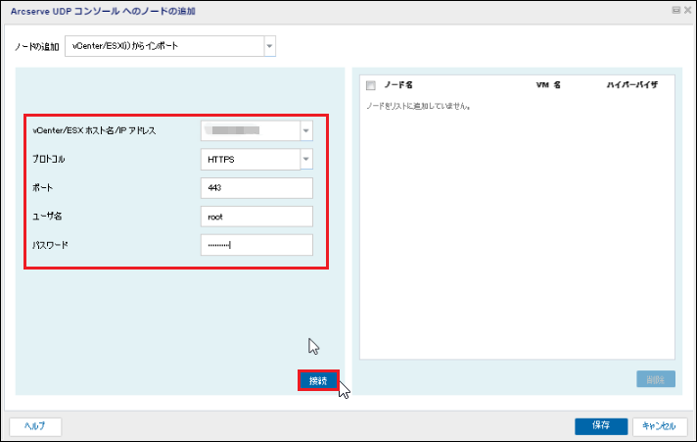Expand the vCenter/ESX host name dropdown arrow
Viewport: 697px width, 442px height.
pos(305,130)
